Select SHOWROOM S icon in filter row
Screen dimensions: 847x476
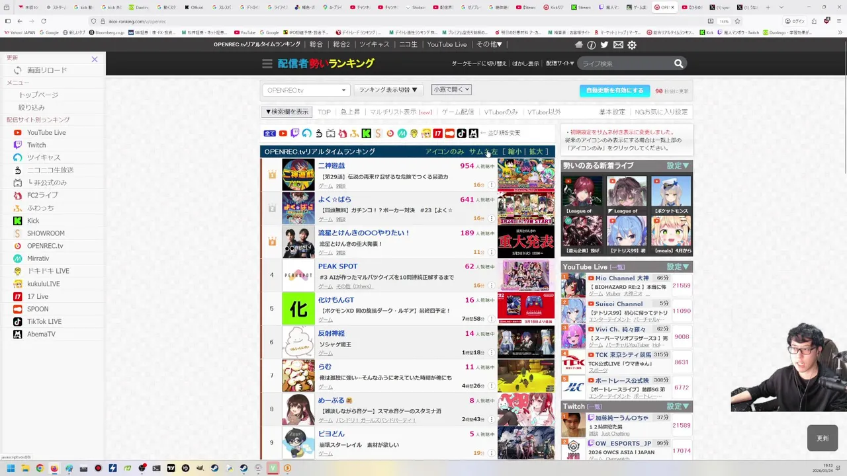(378, 134)
